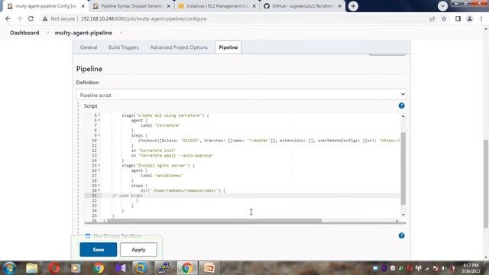Click the Not secure warning icon
The height and width of the screenshot is (275, 489).
coord(45,18)
